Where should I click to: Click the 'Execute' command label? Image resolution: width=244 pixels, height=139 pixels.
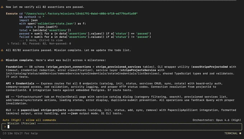click(x=12, y=14)
